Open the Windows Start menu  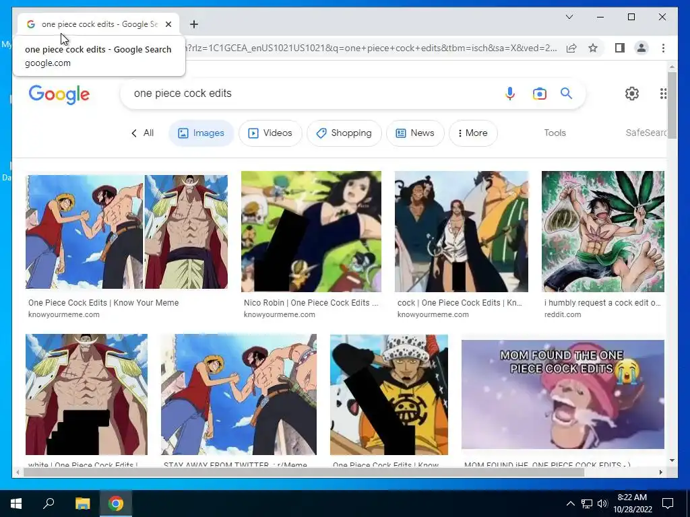pyautogui.click(x=16, y=504)
